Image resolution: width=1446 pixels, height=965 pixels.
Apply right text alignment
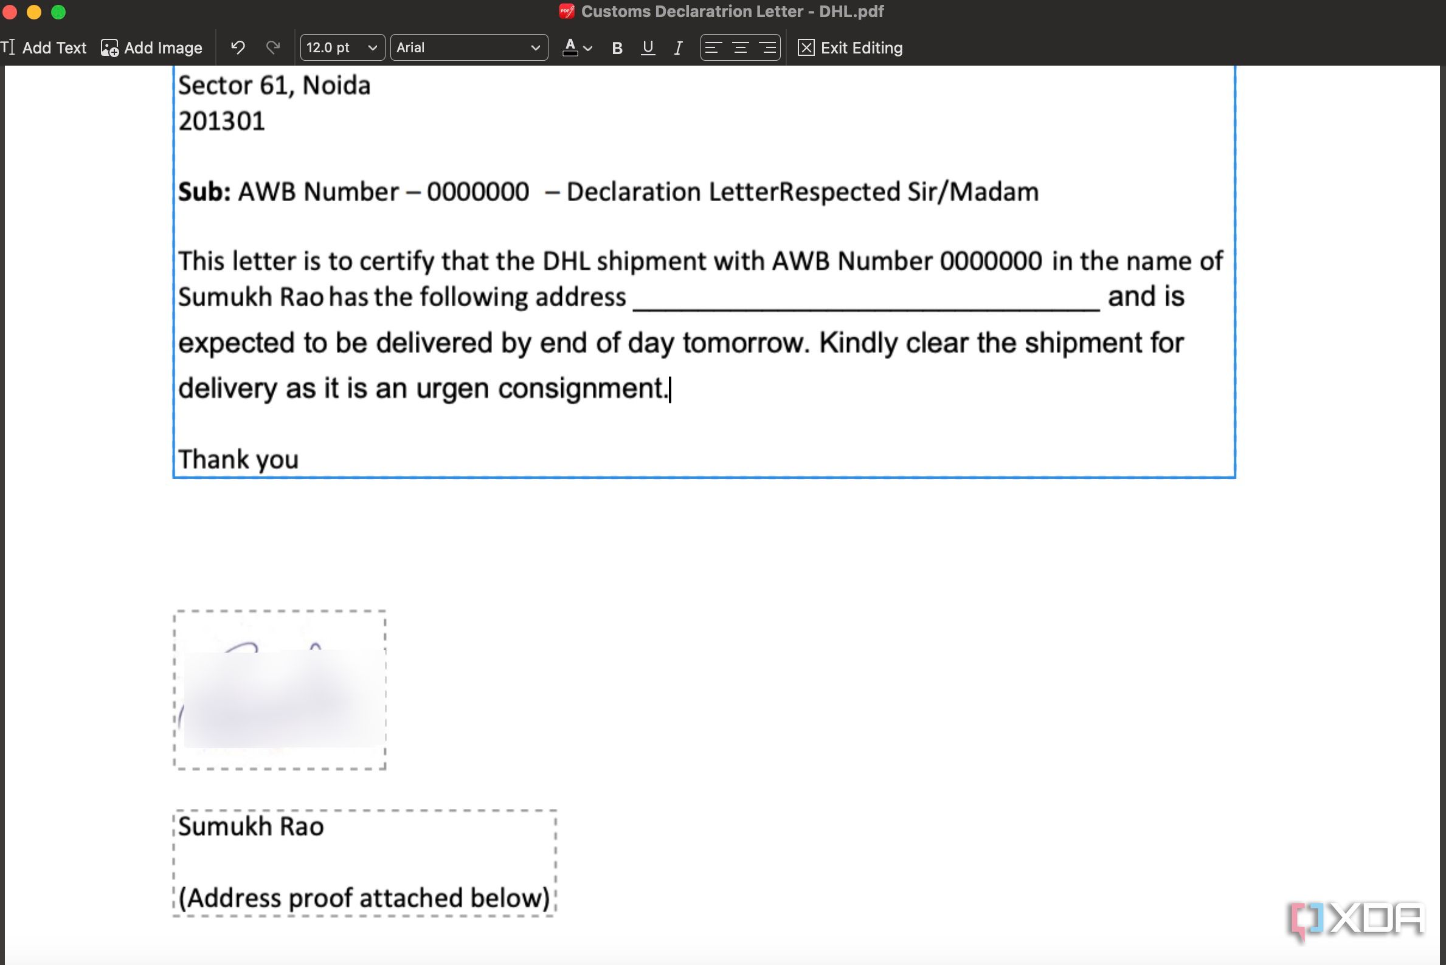[x=767, y=47]
